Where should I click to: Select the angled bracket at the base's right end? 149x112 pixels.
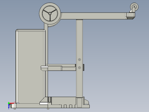pyautogui.click(x=87, y=102)
